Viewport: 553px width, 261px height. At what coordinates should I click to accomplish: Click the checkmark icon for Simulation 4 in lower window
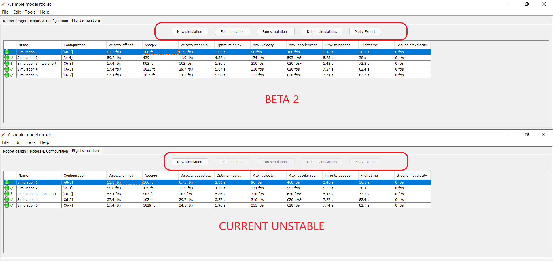12,199
